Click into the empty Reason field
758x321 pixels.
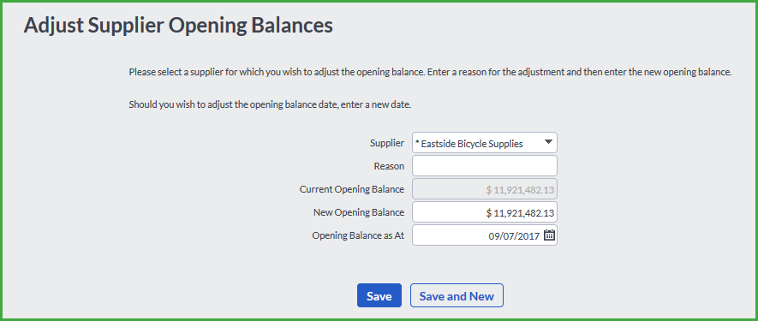coord(485,166)
